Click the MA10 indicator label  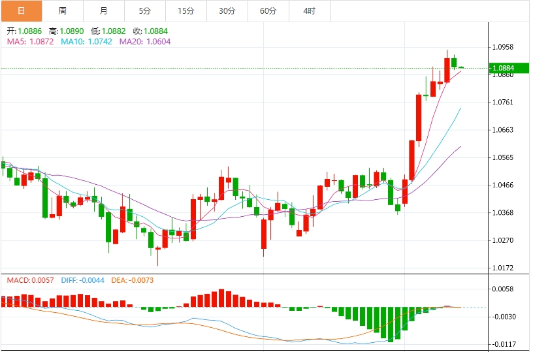[86, 41]
